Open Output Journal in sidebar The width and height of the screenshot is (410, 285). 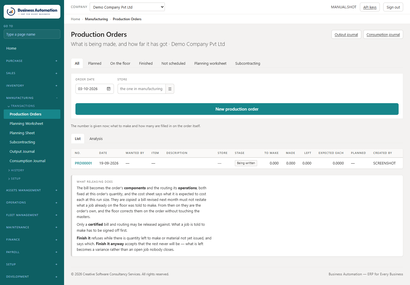click(32, 152)
